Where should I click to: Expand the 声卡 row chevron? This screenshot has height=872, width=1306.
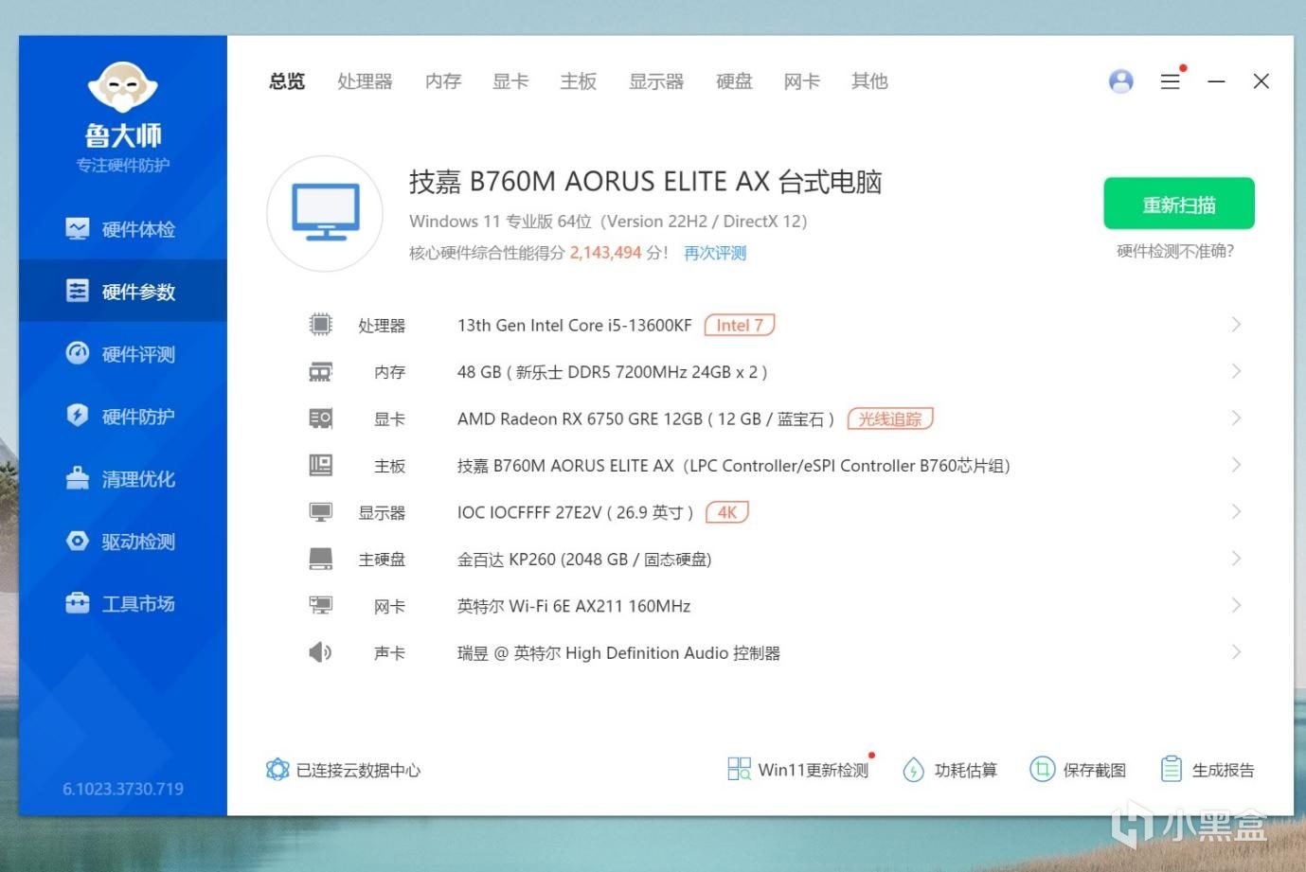coord(1236,652)
